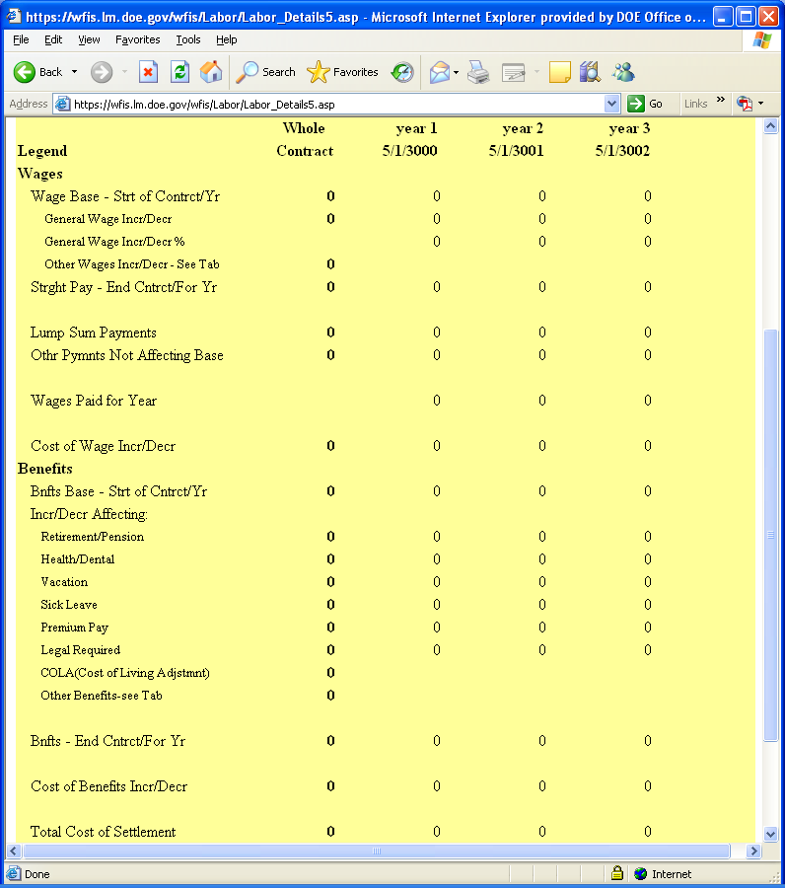Select 'Other Benefits-see Tab' text
Viewport: 785px width, 888px height.
(102, 696)
